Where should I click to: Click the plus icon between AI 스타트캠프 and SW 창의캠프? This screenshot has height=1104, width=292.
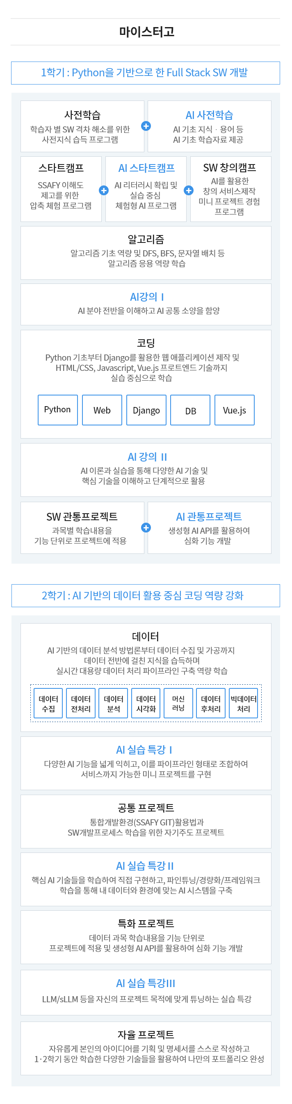[x=188, y=190]
